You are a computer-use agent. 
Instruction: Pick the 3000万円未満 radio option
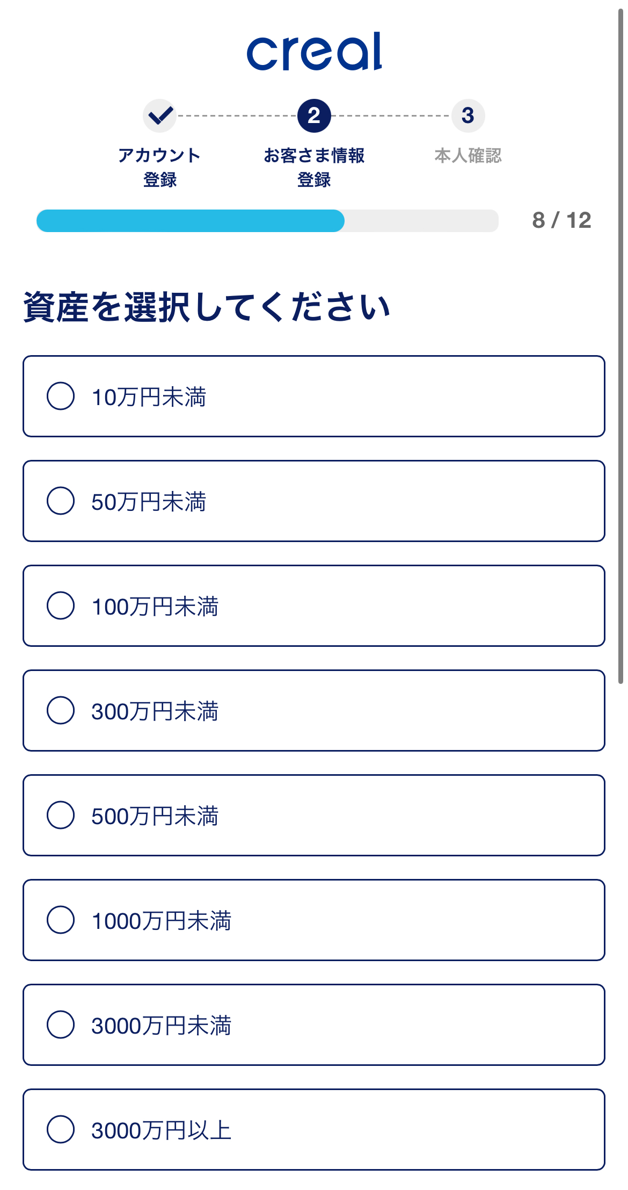tap(61, 1025)
